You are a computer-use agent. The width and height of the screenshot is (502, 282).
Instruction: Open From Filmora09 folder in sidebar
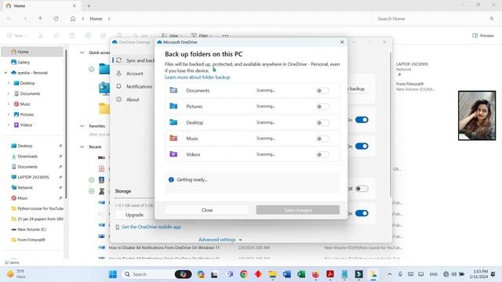[x=32, y=240]
